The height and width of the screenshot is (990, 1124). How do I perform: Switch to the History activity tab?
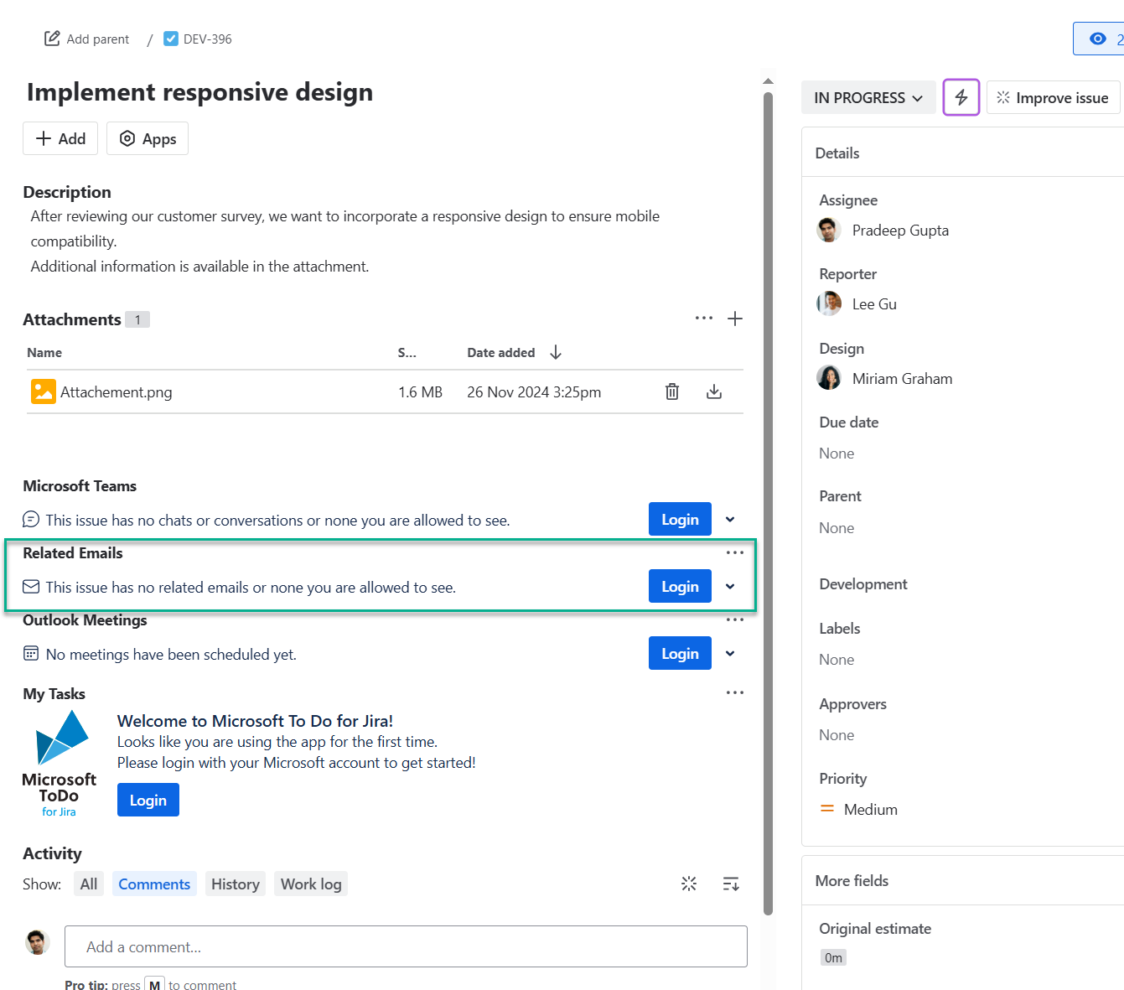(x=235, y=884)
